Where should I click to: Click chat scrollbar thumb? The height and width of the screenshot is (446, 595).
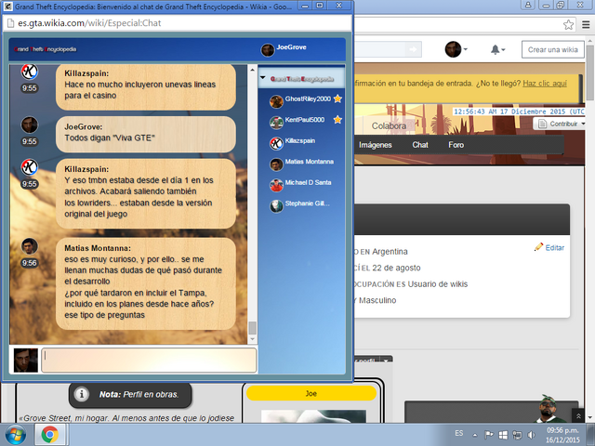[x=252, y=328]
